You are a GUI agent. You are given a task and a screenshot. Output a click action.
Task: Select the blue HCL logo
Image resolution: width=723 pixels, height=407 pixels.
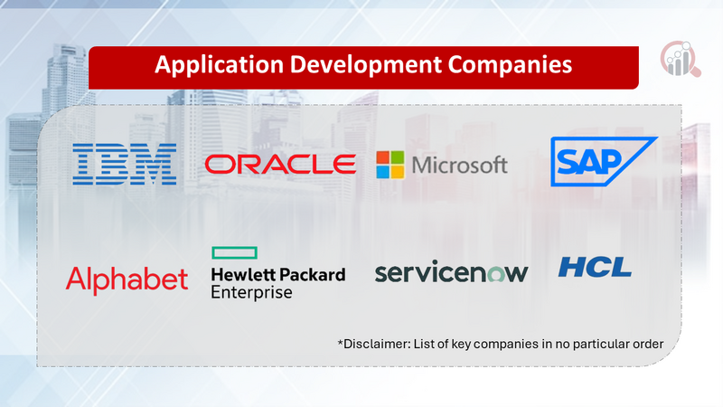pyautogui.click(x=594, y=267)
